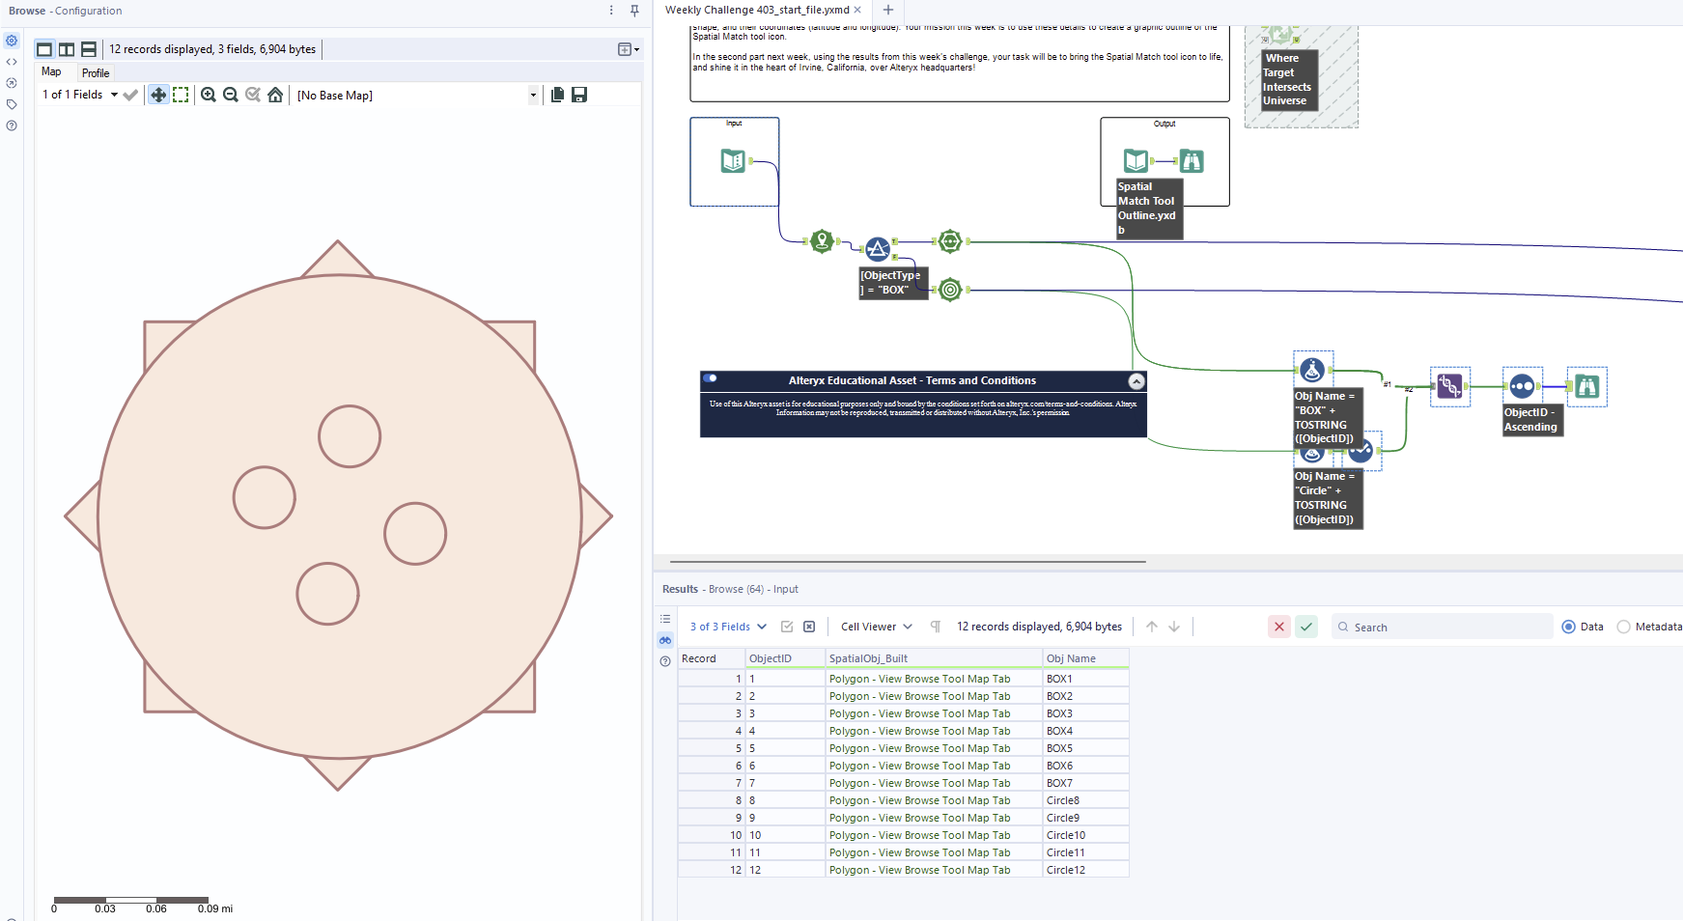Save the map image
This screenshot has height=921, width=1683.
(579, 95)
